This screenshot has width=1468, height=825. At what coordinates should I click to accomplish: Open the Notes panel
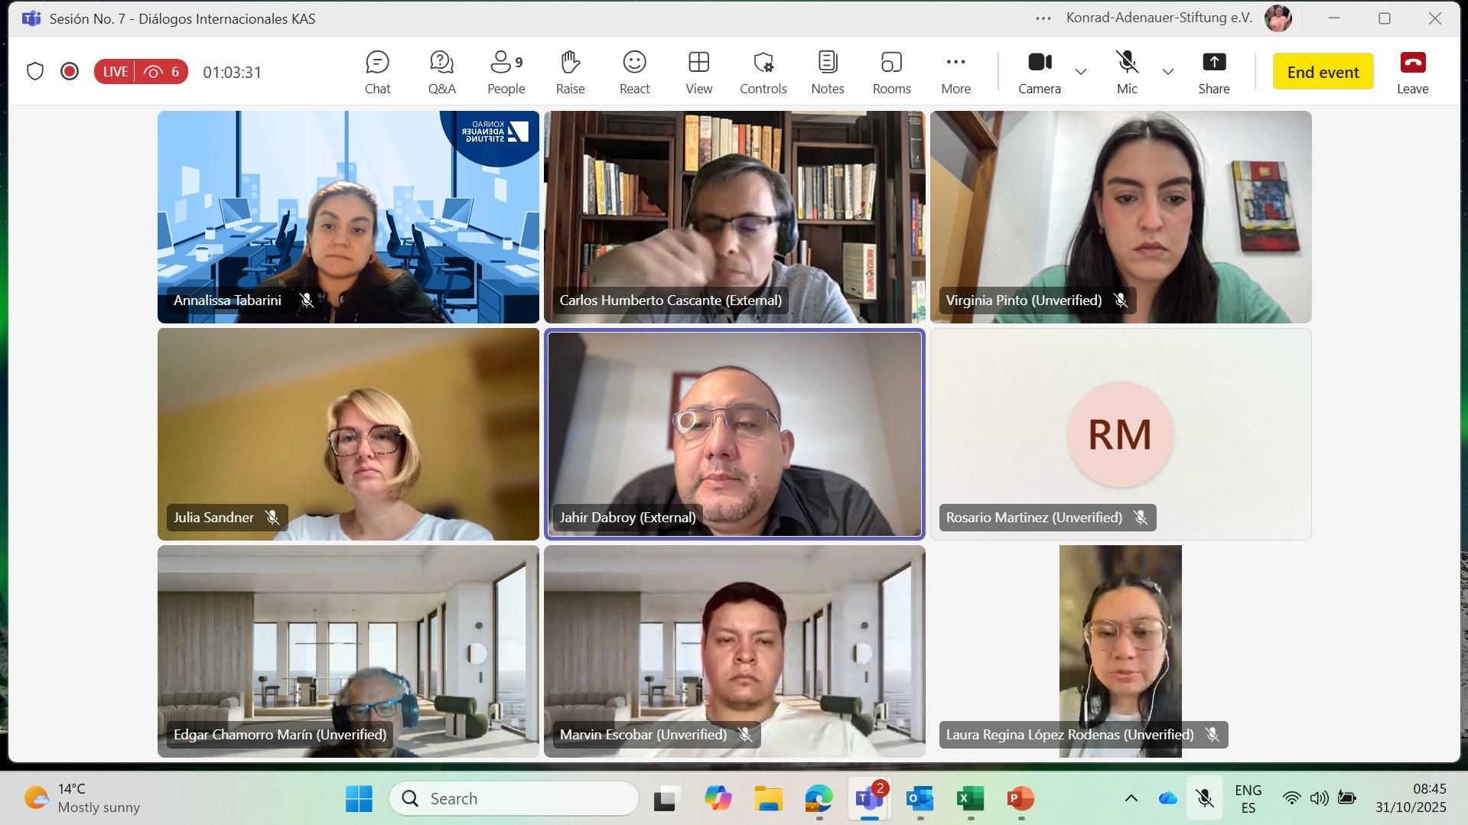pyautogui.click(x=827, y=72)
